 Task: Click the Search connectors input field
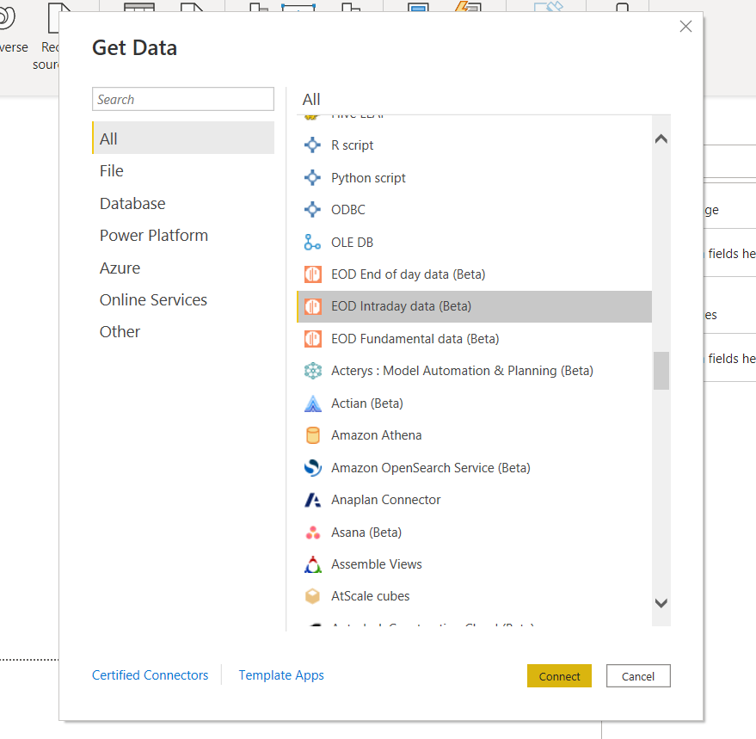[x=183, y=99]
